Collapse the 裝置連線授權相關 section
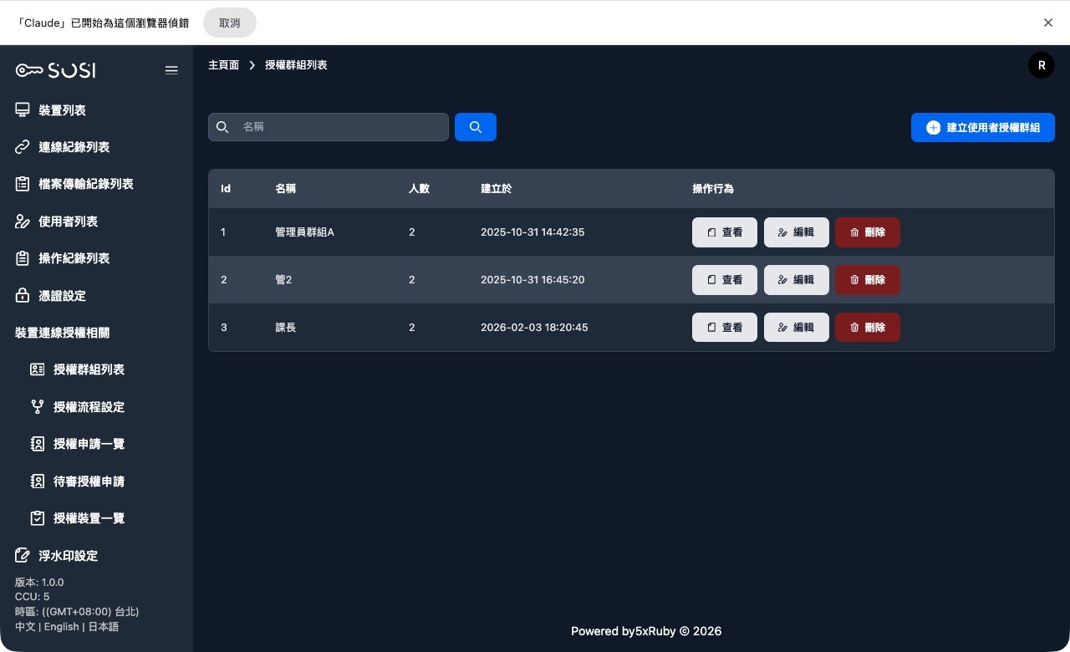The height and width of the screenshot is (652, 1070). click(x=62, y=333)
